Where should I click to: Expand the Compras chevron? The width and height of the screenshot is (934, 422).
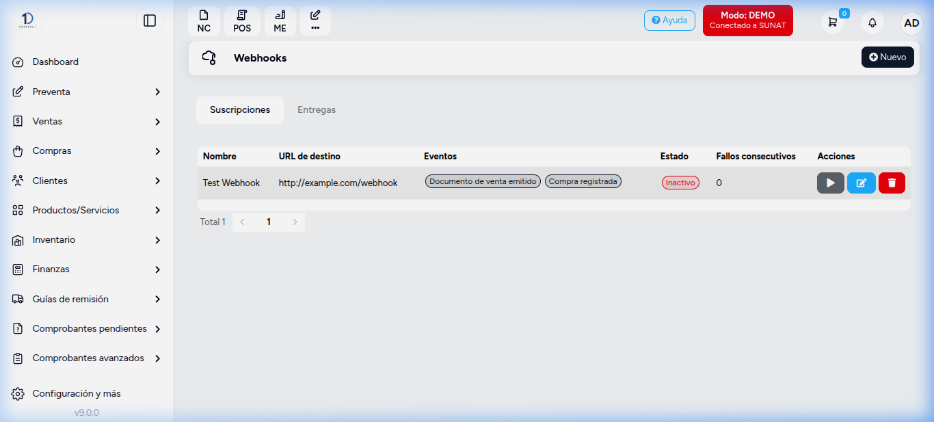pyautogui.click(x=157, y=151)
